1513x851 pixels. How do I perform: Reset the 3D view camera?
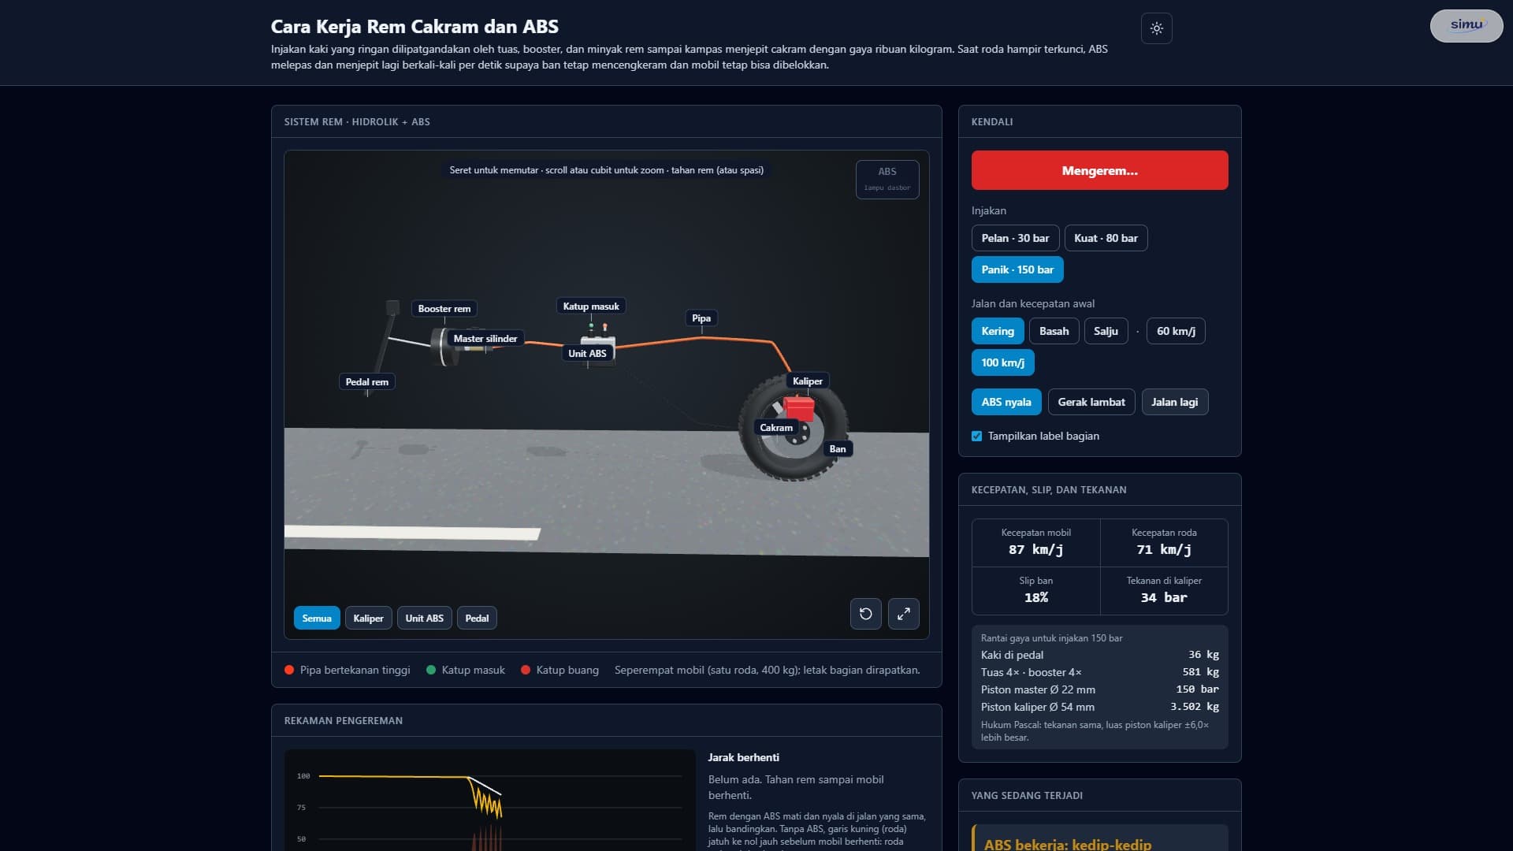click(865, 614)
